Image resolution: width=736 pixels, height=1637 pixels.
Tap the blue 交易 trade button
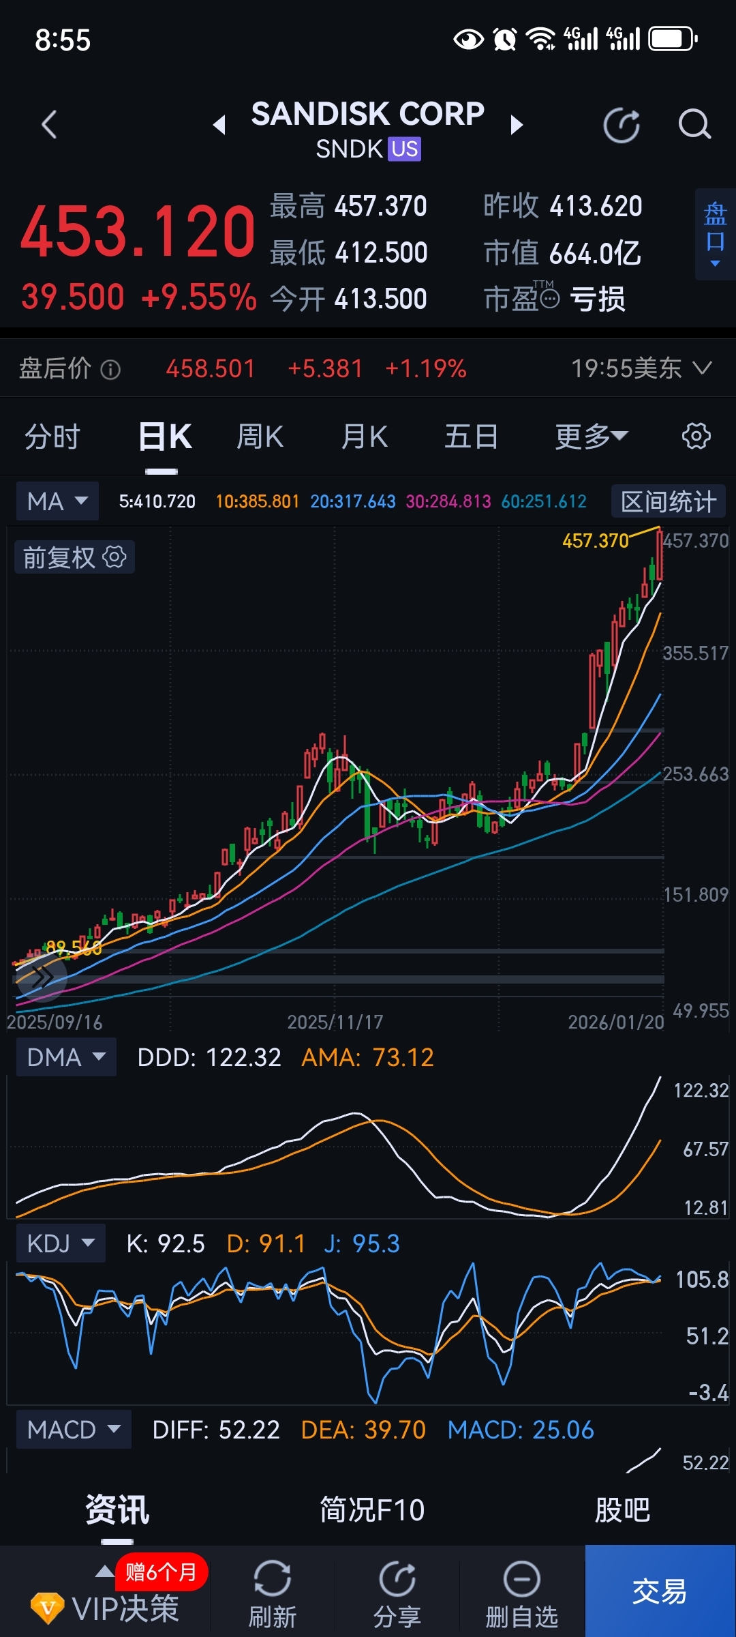coord(659,1591)
